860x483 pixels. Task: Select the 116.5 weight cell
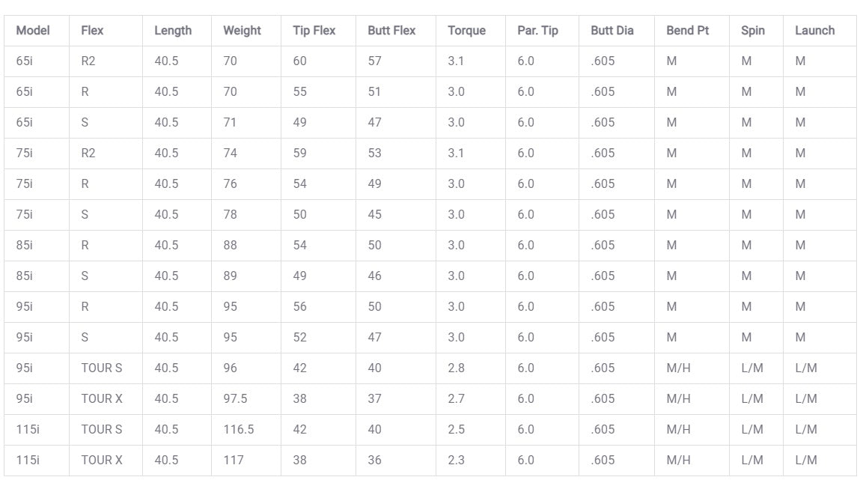click(x=238, y=429)
